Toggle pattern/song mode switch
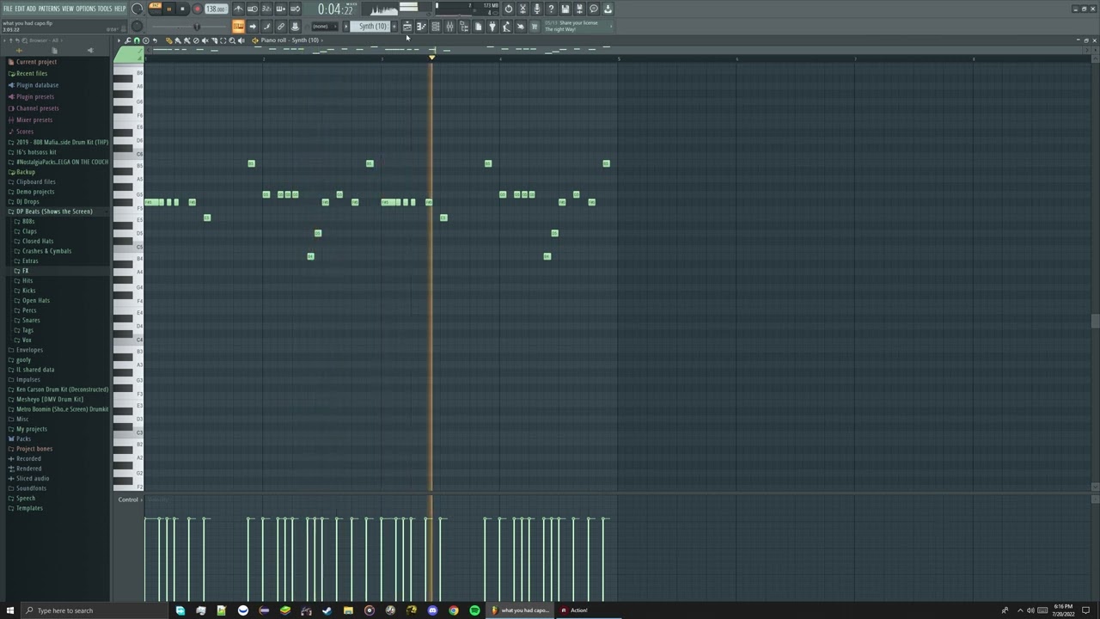Image resolution: width=1100 pixels, height=619 pixels. [156, 9]
